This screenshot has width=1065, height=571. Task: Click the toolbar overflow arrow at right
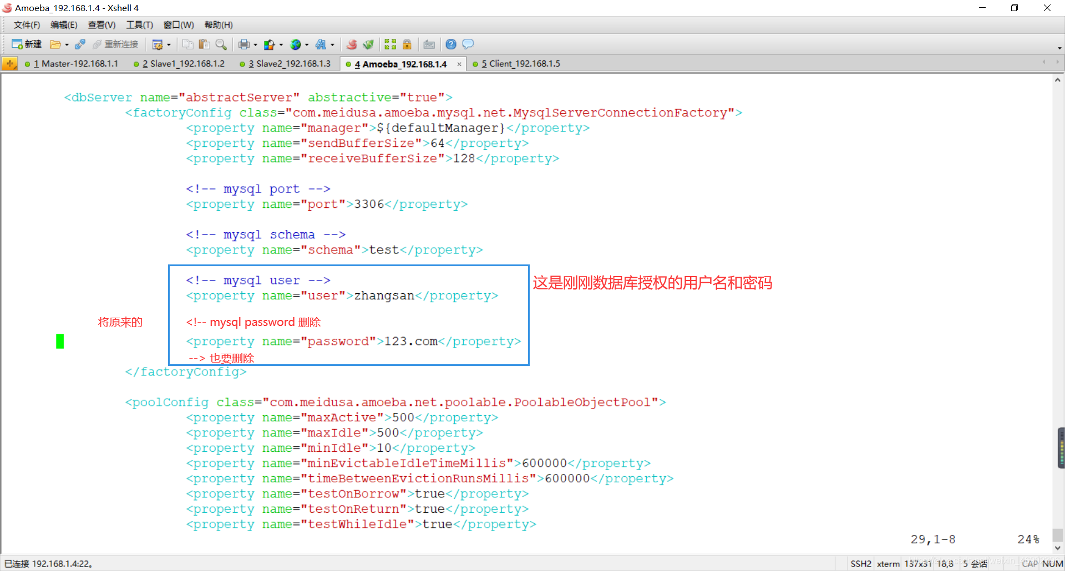click(x=1059, y=48)
